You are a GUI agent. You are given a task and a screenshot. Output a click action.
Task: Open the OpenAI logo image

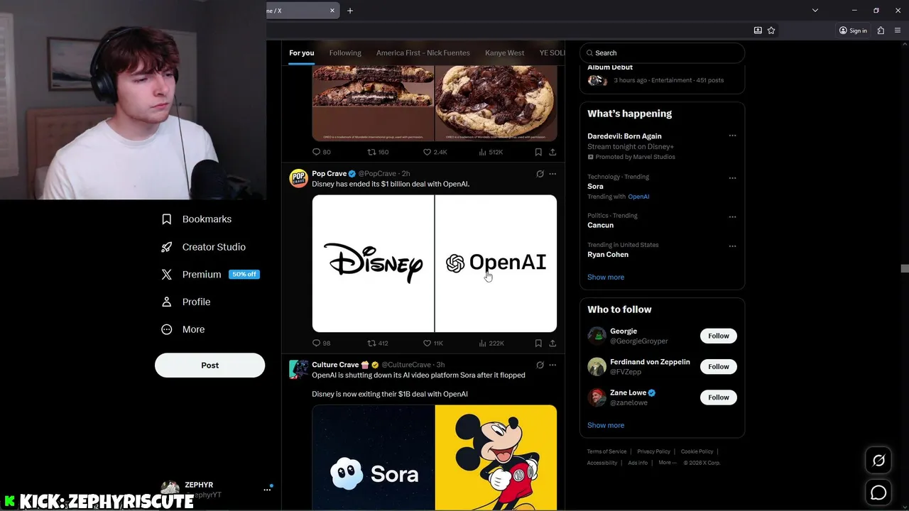(x=496, y=263)
